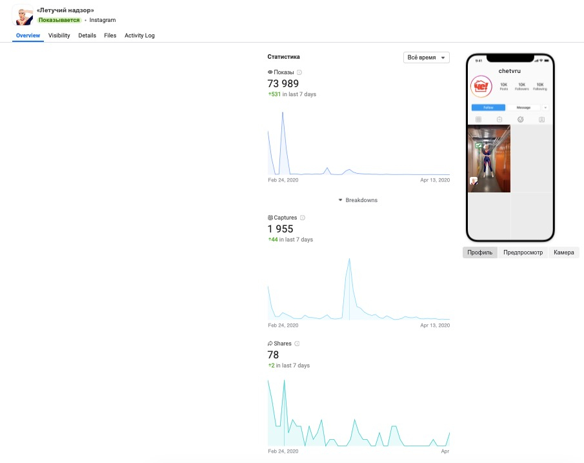
Task: Select the effects smiley tab icon in preview
Action: [520, 119]
